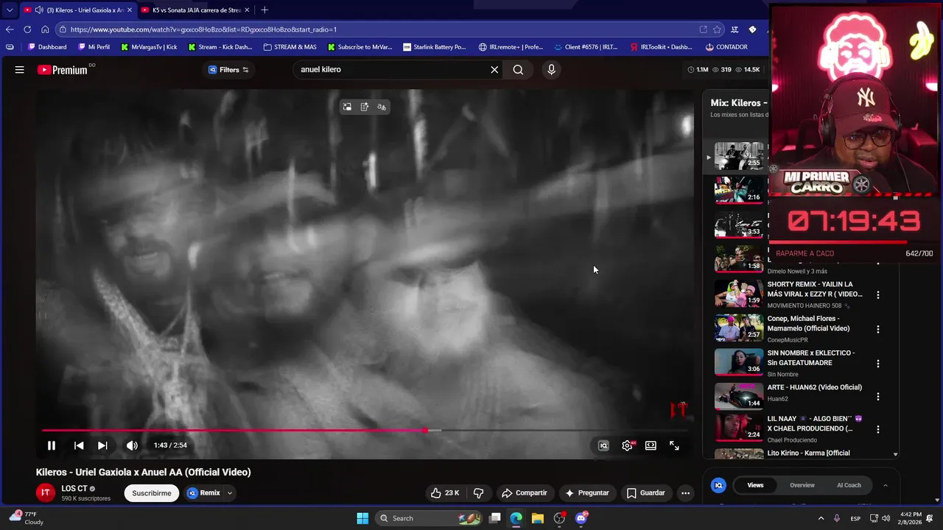
Task: Open the Windows Start menu
Action: 362,518
